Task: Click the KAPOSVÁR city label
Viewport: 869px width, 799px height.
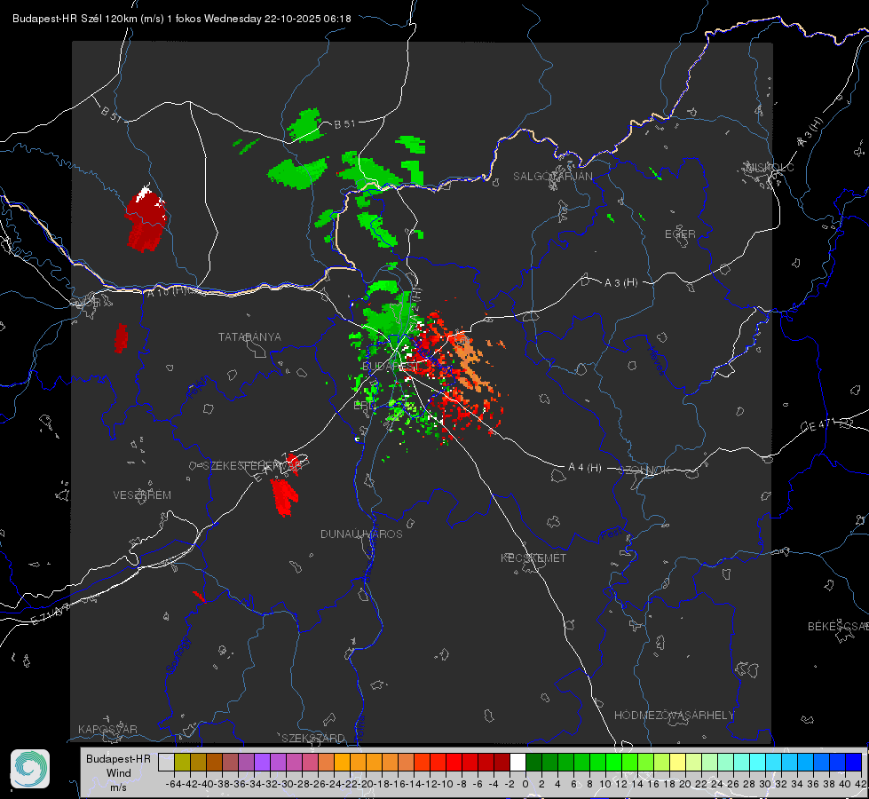Action: pos(107,729)
